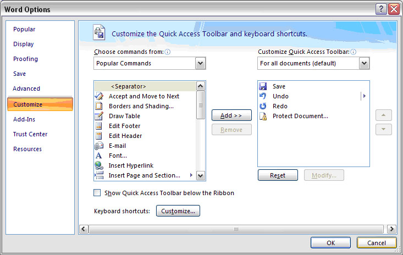
Task: Click the Draw Table icon
Action: tap(99, 116)
